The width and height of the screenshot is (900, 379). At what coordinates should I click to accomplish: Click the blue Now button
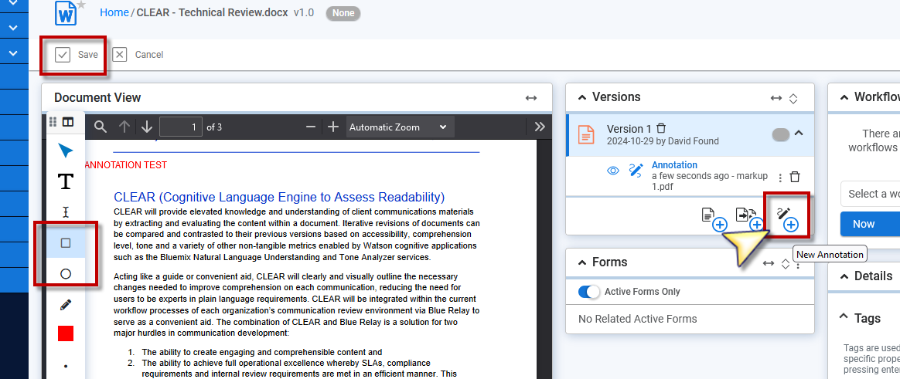click(x=870, y=224)
